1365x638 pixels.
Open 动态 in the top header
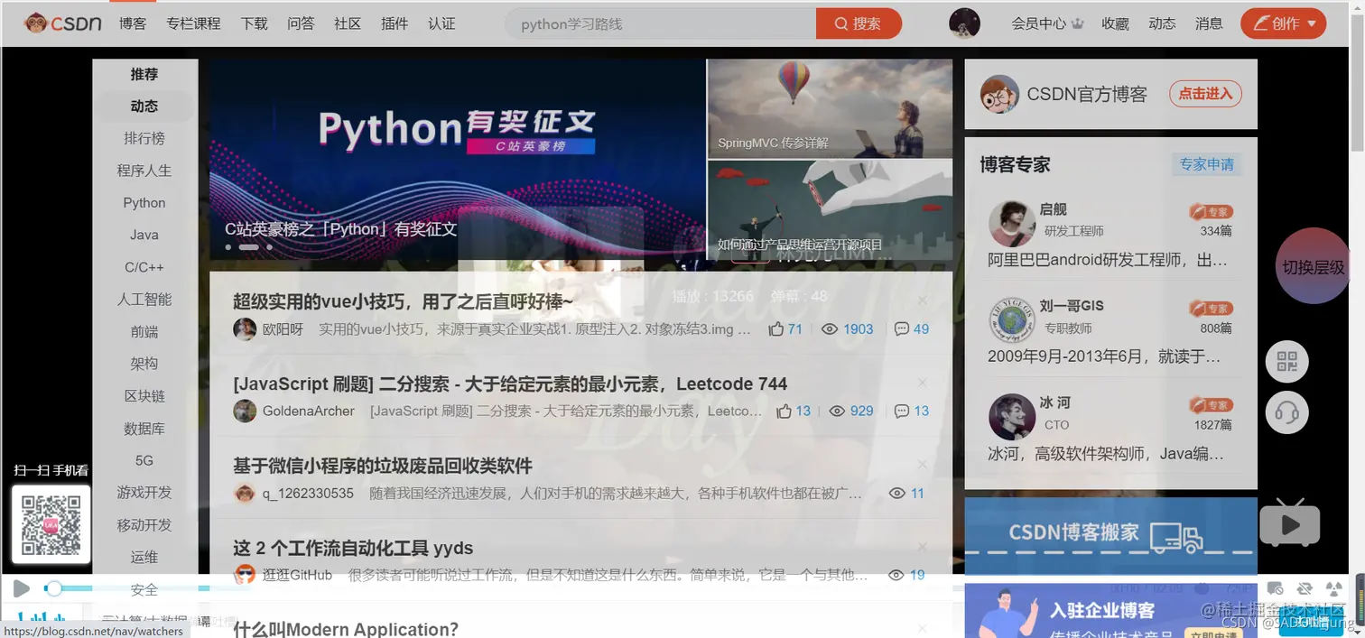pos(1163,23)
